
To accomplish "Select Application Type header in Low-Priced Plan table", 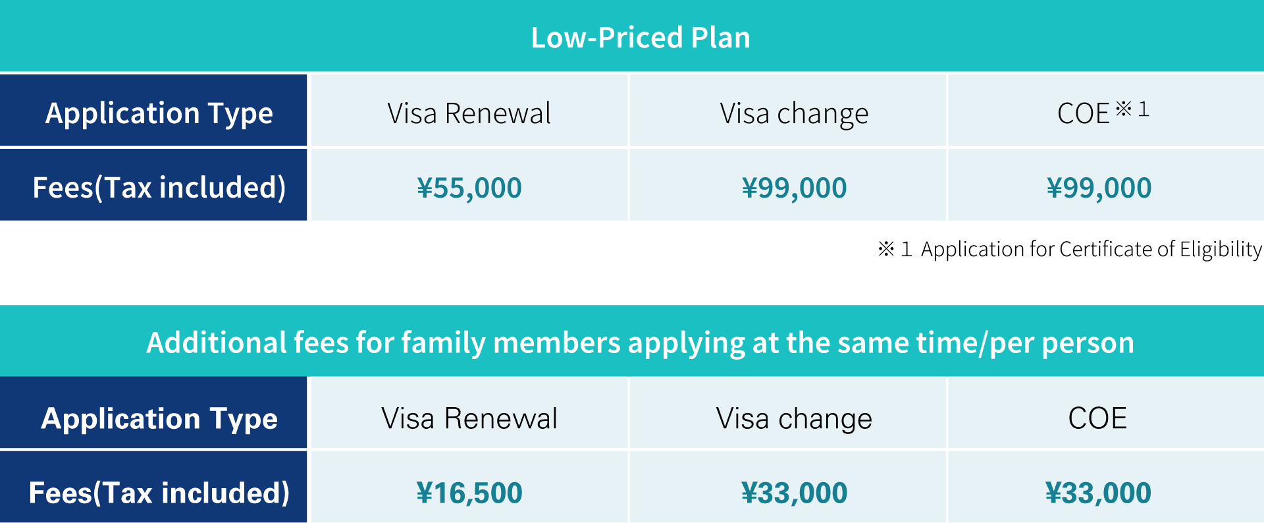I will coord(159,113).
